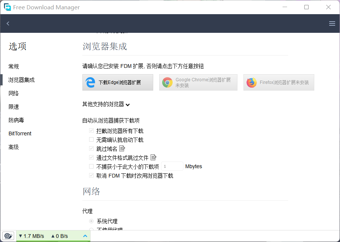Click the Mbytes size input field
Image resolution: width=340 pixels, height=242 pixels.
[172, 166]
